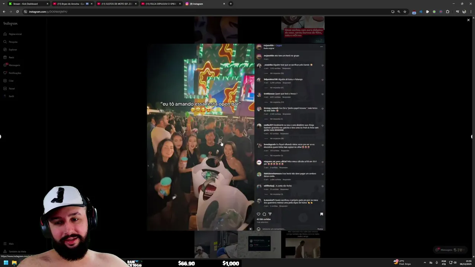Open the Mais menu in Instagram sidebar
The width and height of the screenshot is (475, 267).
click(x=8, y=244)
